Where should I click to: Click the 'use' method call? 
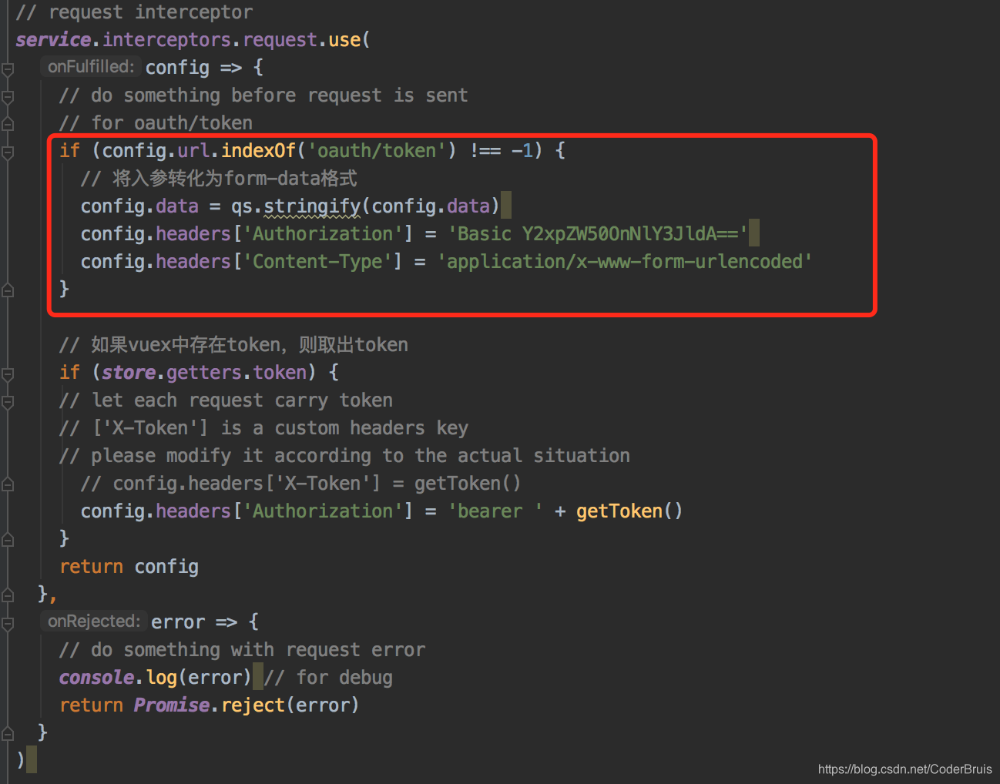click(x=344, y=39)
